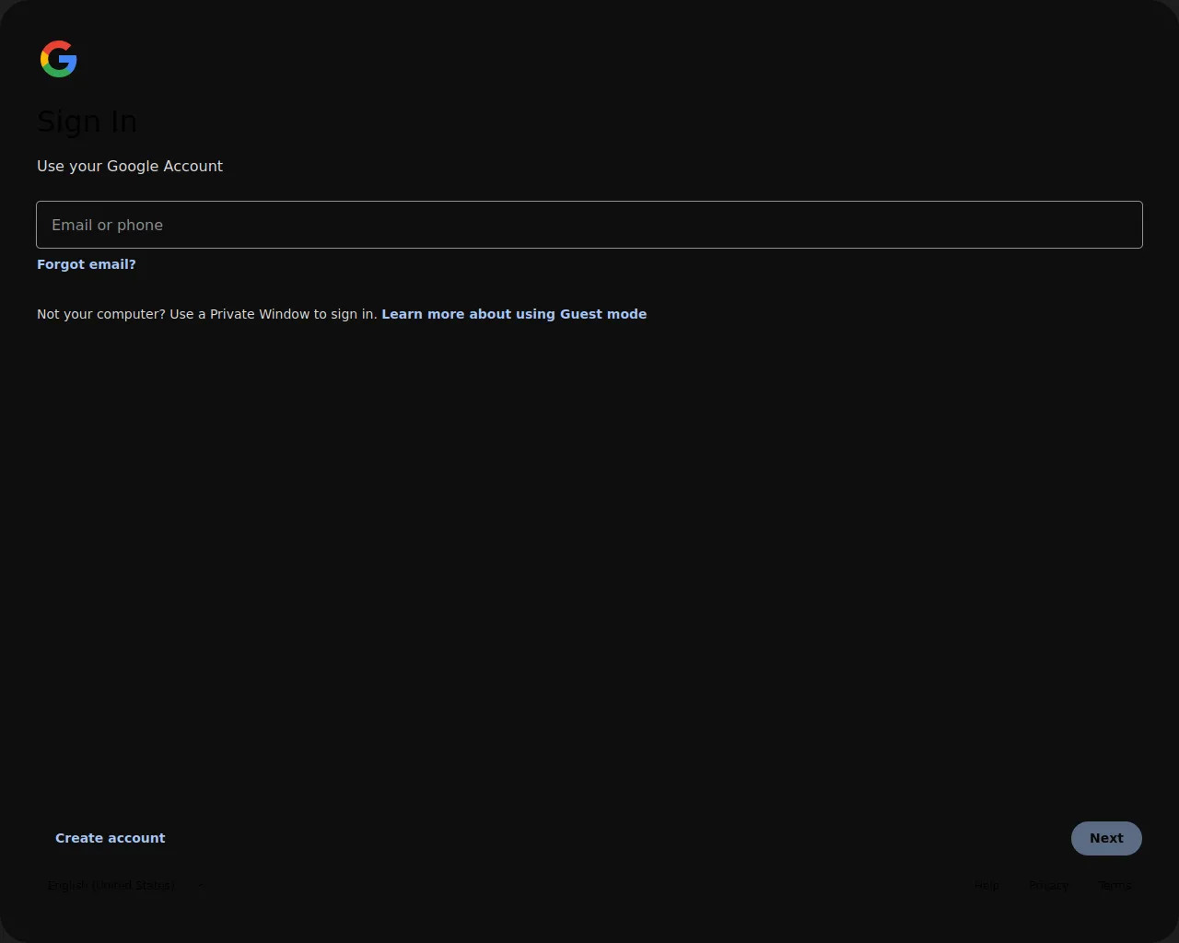The height and width of the screenshot is (943, 1179).
Task: Open the Help footer link
Action: pyautogui.click(x=986, y=886)
